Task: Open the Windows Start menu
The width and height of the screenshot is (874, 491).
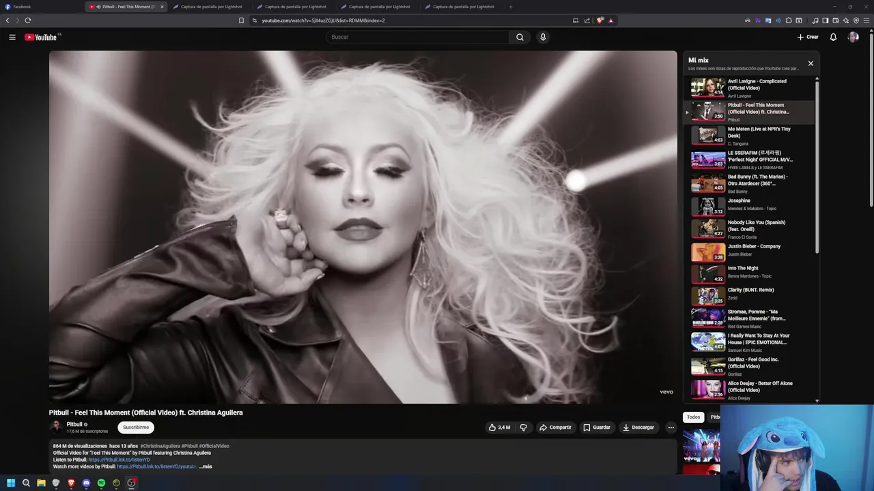Action: click(x=11, y=483)
